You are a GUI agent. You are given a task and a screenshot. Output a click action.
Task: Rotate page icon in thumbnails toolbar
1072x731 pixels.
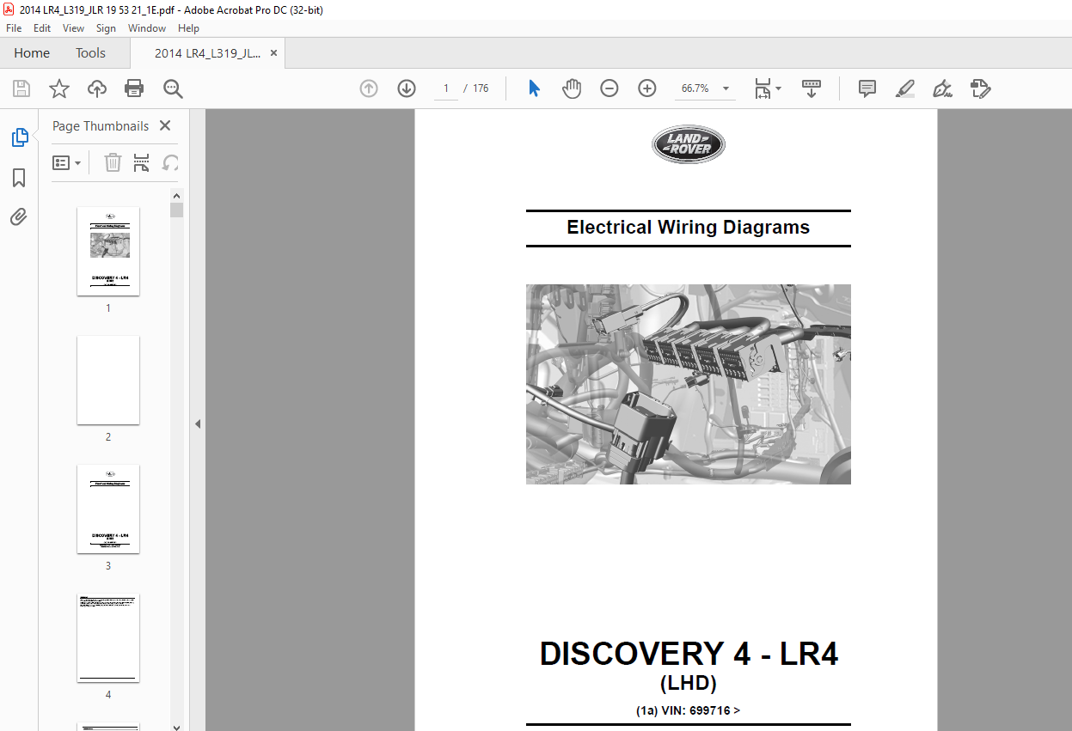(x=170, y=162)
